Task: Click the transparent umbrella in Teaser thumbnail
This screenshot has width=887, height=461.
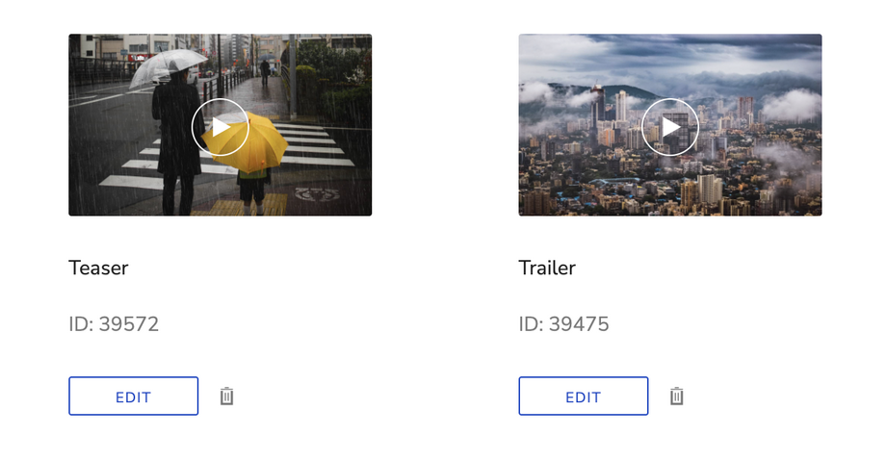Action: coord(168,65)
